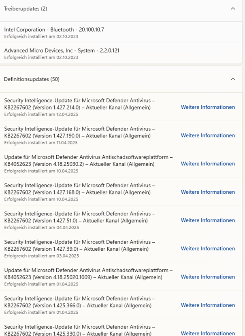Open Weitere Informationen for version 1.427.51.0
245x336 pixels.
click(208, 220)
